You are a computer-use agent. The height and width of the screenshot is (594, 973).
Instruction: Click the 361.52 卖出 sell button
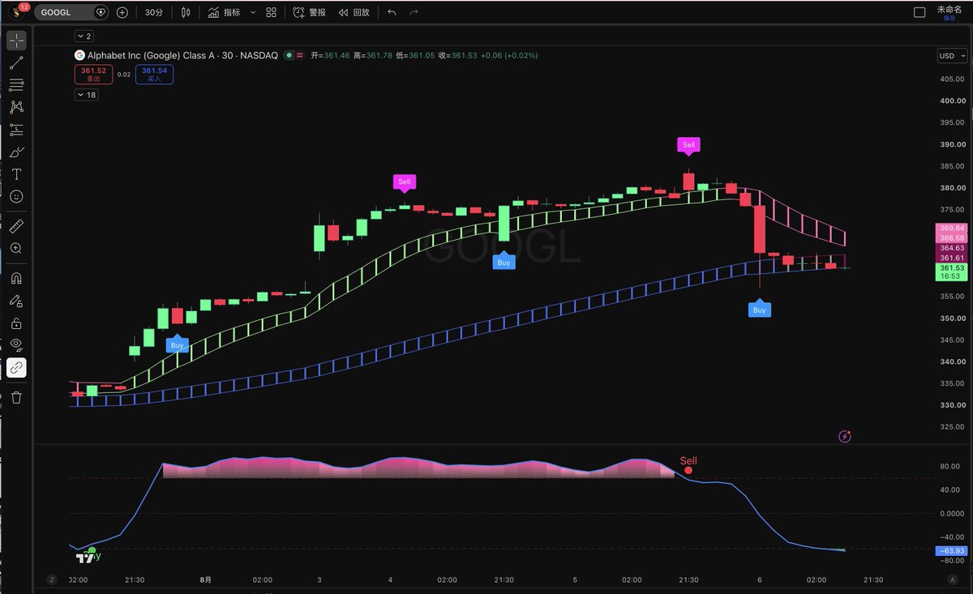[x=93, y=75]
